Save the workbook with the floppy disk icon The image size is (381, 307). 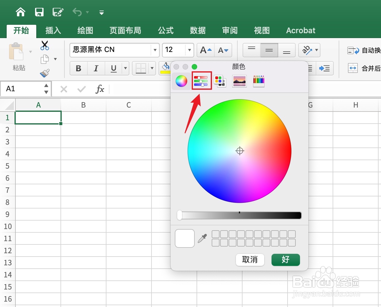tap(39, 12)
